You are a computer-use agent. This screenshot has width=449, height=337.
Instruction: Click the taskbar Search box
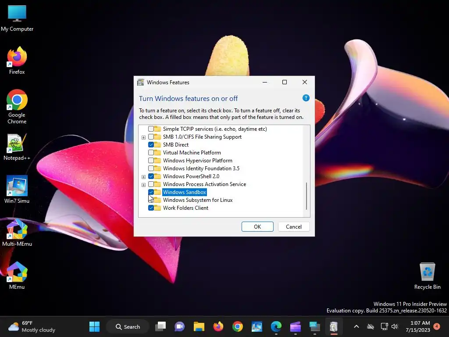(128, 326)
